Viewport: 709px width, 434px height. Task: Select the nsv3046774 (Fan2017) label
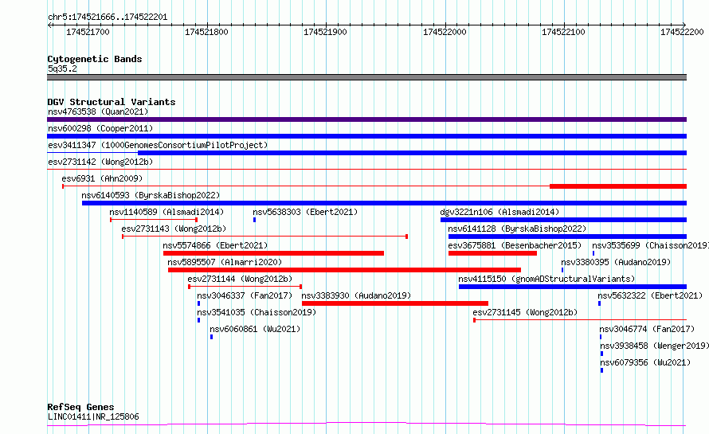[x=647, y=329]
